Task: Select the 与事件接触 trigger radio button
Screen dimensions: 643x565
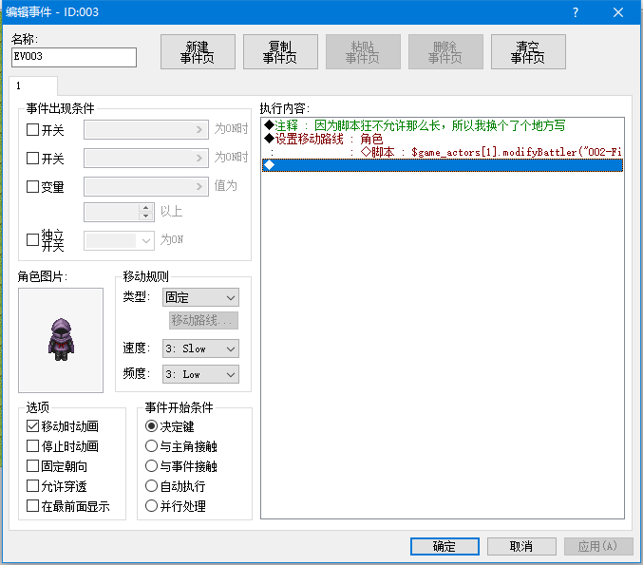Action: tap(151, 466)
